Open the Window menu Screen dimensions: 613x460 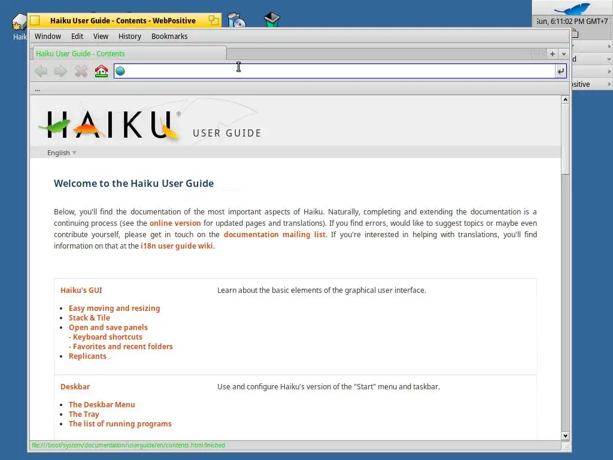(48, 37)
